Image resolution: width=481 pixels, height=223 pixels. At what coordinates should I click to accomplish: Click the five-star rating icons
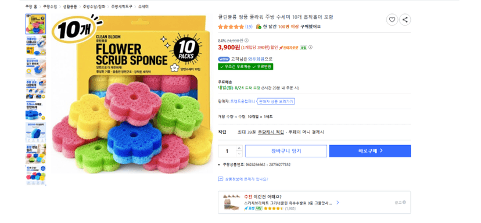coord(231,27)
